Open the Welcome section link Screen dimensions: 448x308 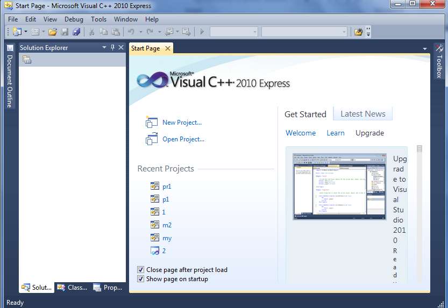301,133
